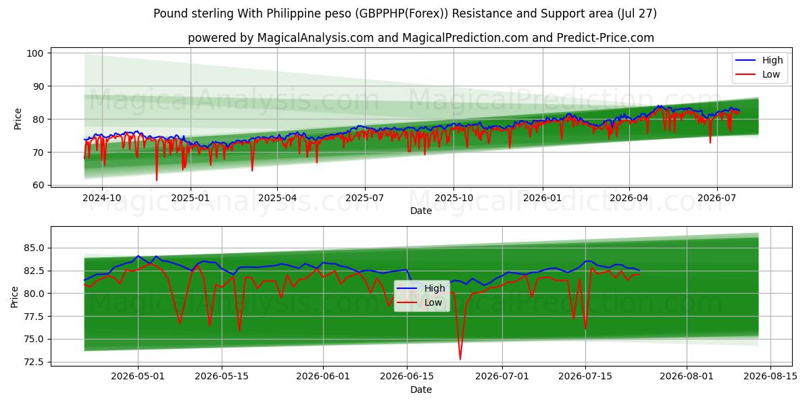The height and width of the screenshot is (405, 811).
Task: Click 'Low' in the top chart legend
Action: pyautogui.click(x=770, y=74)
